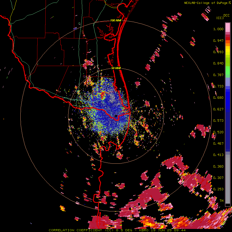
Task: Click the 0.253 legend value
Action: pyautogui.click(x=218, y=189)
